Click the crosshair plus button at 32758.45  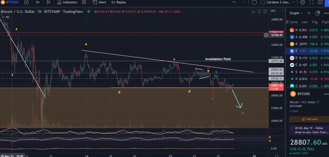[266, 35]
